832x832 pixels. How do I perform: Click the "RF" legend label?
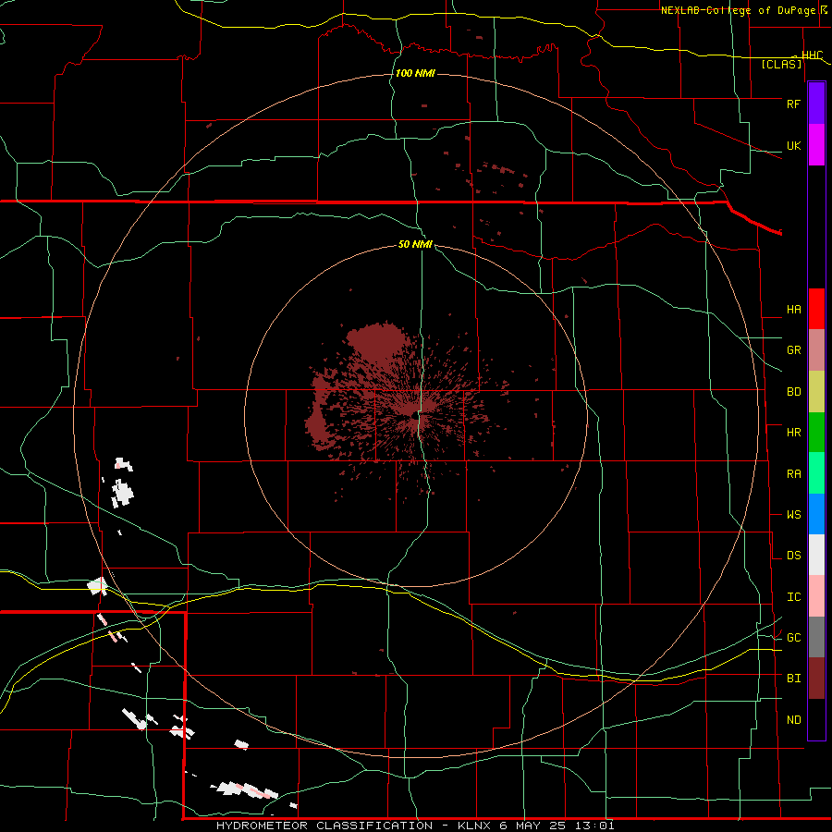point(793,104)
